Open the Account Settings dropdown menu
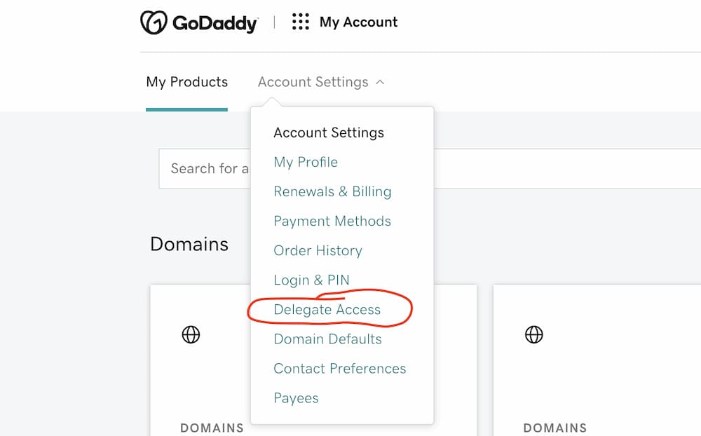 (321, 82)
